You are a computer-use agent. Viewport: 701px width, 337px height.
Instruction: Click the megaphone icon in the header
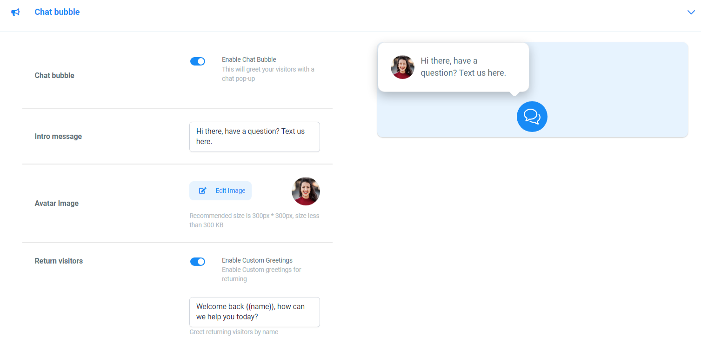[15, 12]
